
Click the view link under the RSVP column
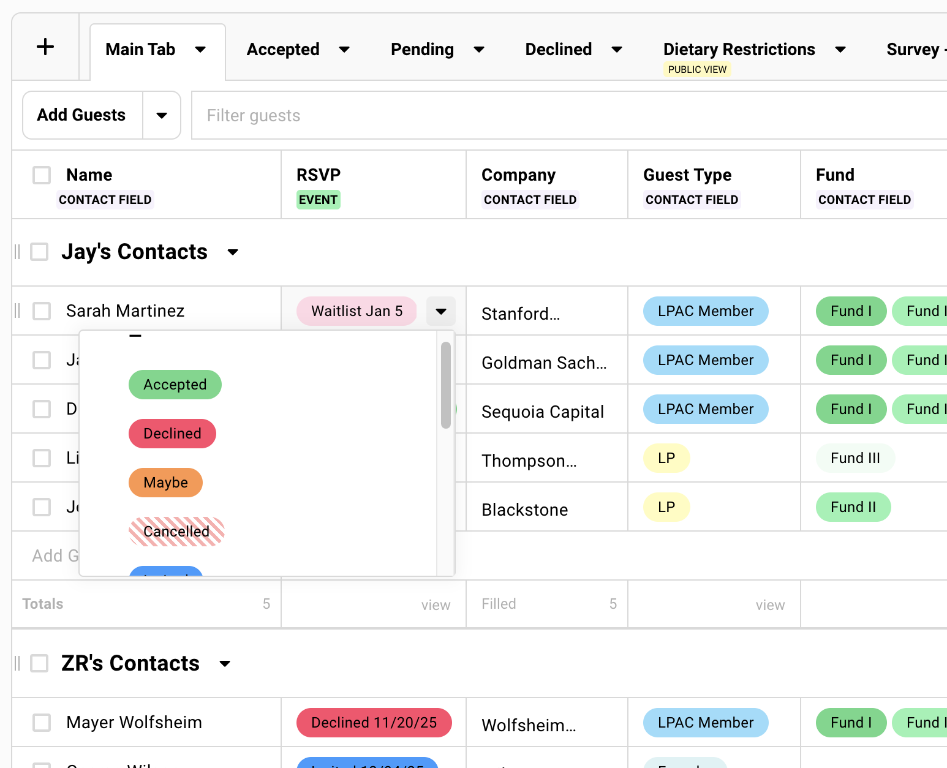pos(436,604)
